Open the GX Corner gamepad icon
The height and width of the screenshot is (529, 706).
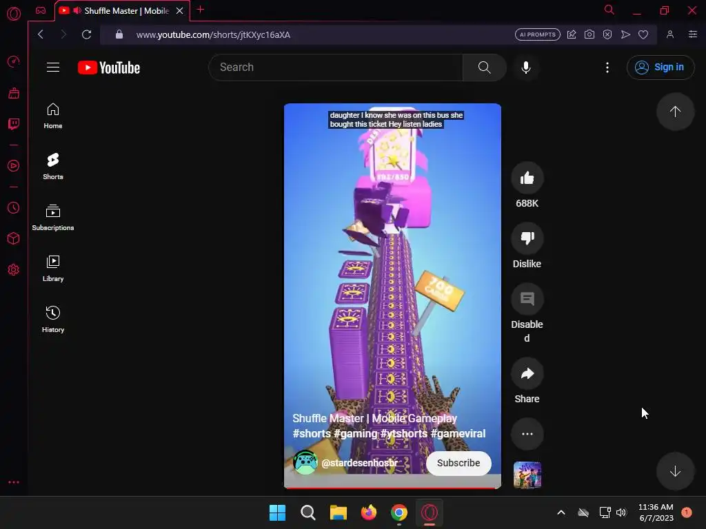pyautogui.click(x=41, y=10)
